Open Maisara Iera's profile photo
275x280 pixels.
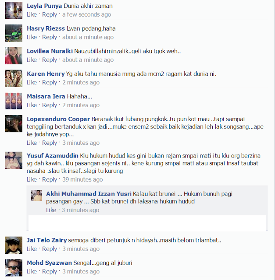[x=14, y=101]
